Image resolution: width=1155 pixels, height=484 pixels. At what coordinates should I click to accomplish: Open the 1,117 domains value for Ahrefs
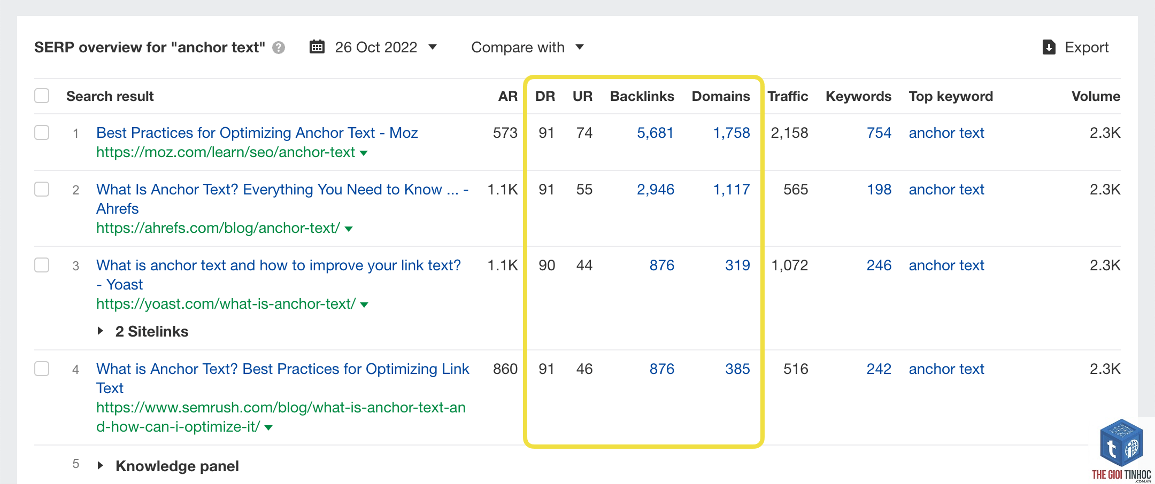731,189
